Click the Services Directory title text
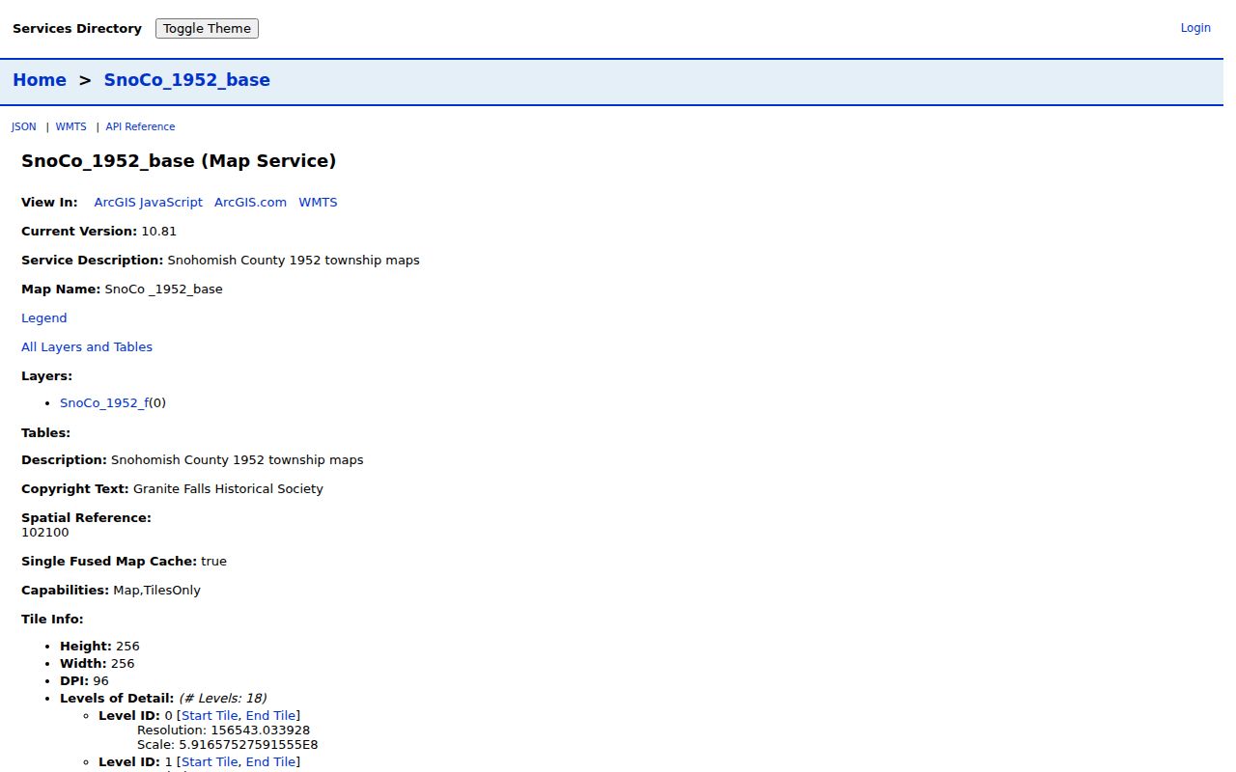The width and height of the screenshot is (1236, 772). 77,29
